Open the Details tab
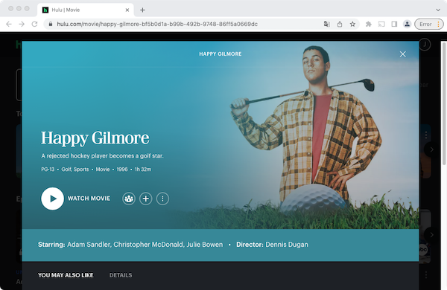 [121, 275]
